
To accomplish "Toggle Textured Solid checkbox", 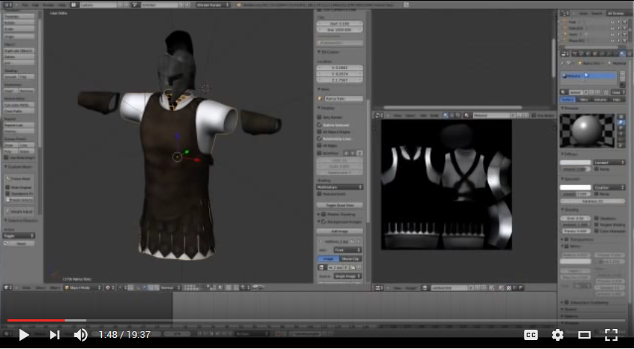I will [x=319, y=194].
